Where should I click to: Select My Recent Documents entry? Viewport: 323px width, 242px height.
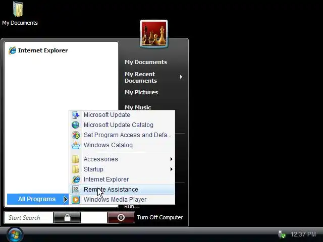click(x=141, y=77)
